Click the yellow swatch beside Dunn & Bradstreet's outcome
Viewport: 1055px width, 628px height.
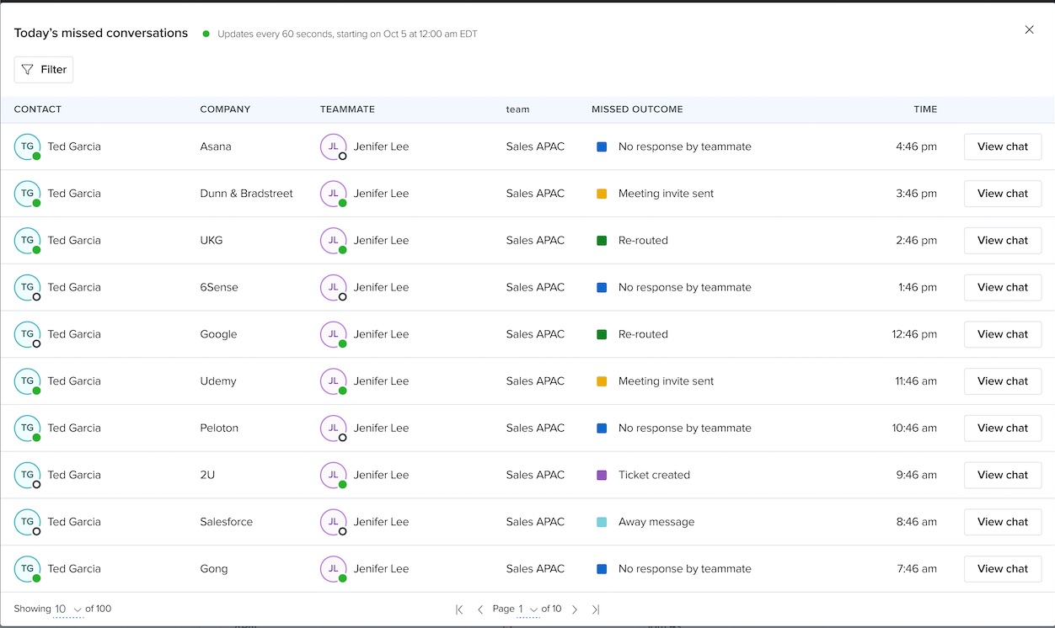(x=602, y=194)
